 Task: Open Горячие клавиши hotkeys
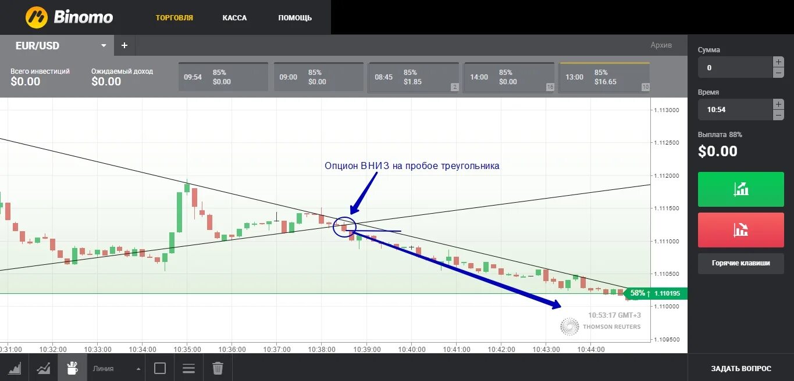point(740,263)
